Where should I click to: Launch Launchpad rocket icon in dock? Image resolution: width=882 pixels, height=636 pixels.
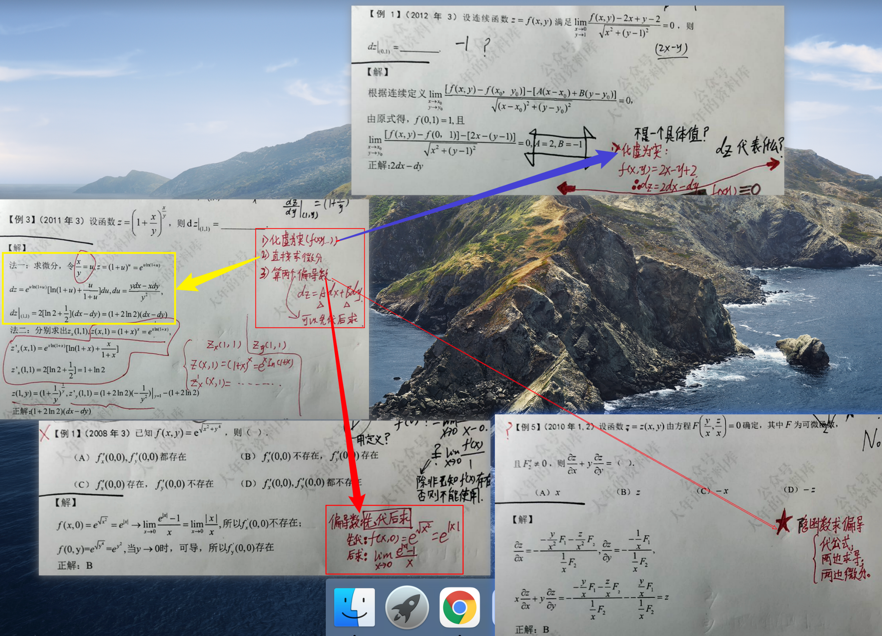(407, 607)
